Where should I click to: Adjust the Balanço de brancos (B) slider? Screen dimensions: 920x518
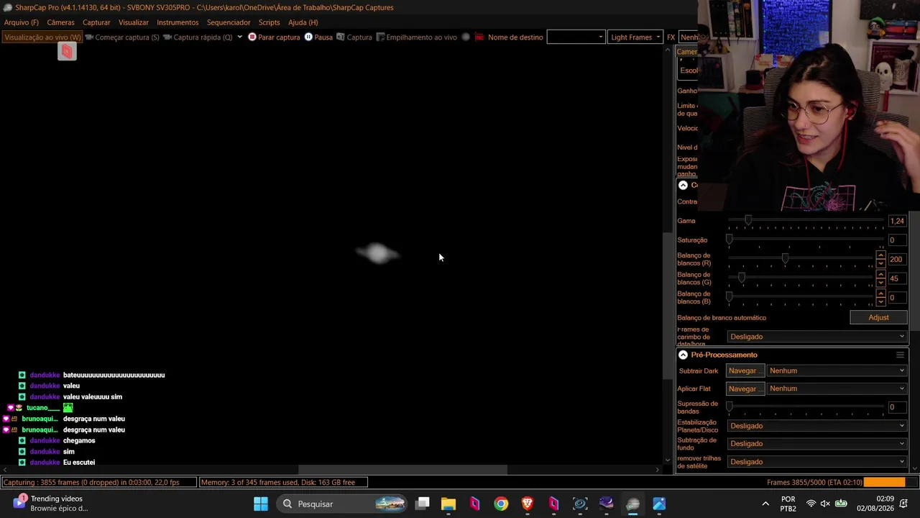pos(801,297)
